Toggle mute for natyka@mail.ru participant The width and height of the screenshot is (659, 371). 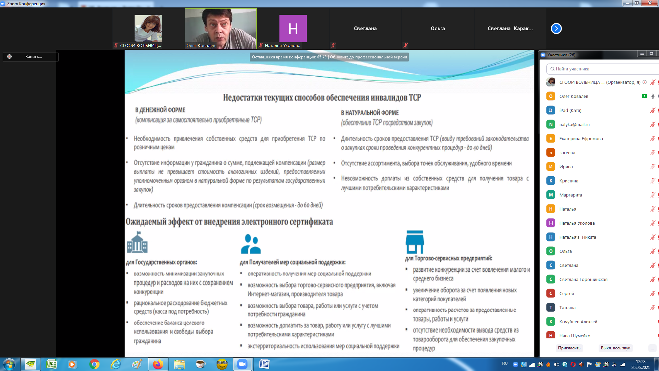click(652, 125)
